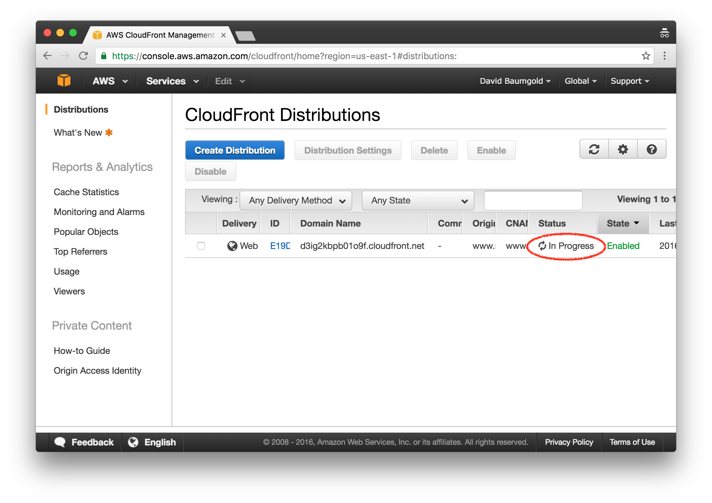Click the green padlock secure icon
The image size is (712, 503).
point(104,56)
